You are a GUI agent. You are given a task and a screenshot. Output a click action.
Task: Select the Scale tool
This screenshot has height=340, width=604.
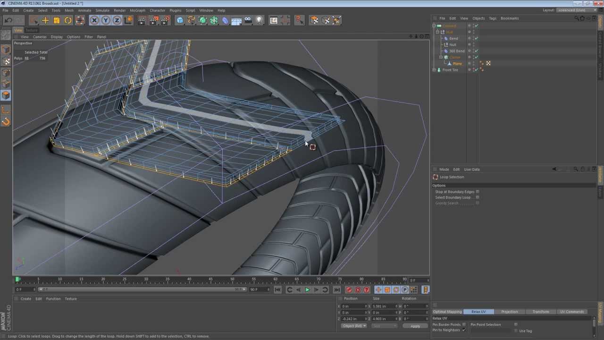(x=57, y=20)
